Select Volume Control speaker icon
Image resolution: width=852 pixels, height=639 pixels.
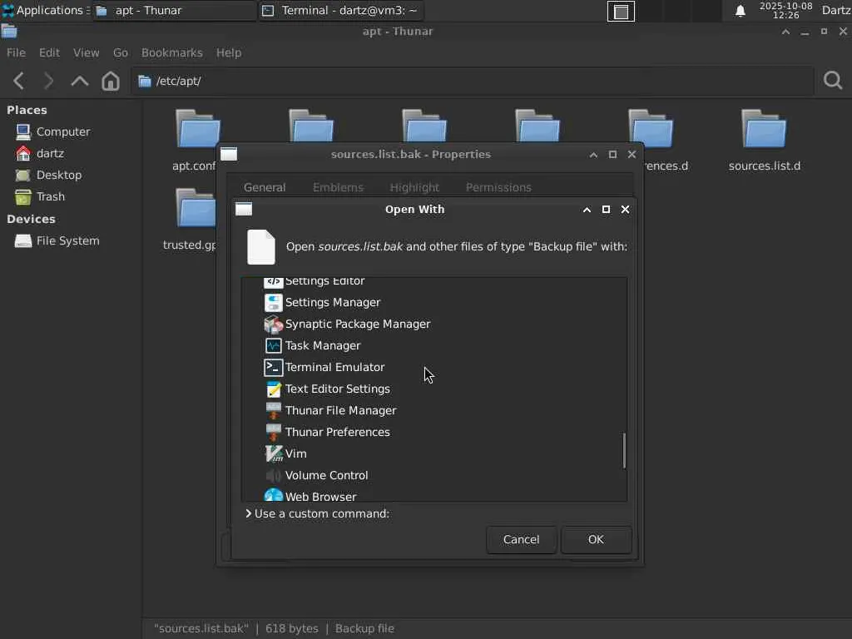tap(273, 475)
